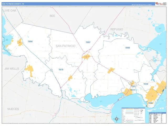Click ZIP code label 78362
Screen dimensions: 168x126
tap(150, 103)
